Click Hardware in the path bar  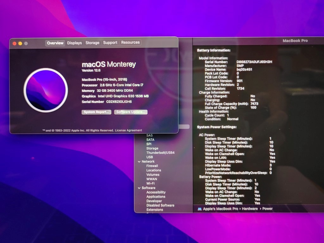[x=250, y=209]
